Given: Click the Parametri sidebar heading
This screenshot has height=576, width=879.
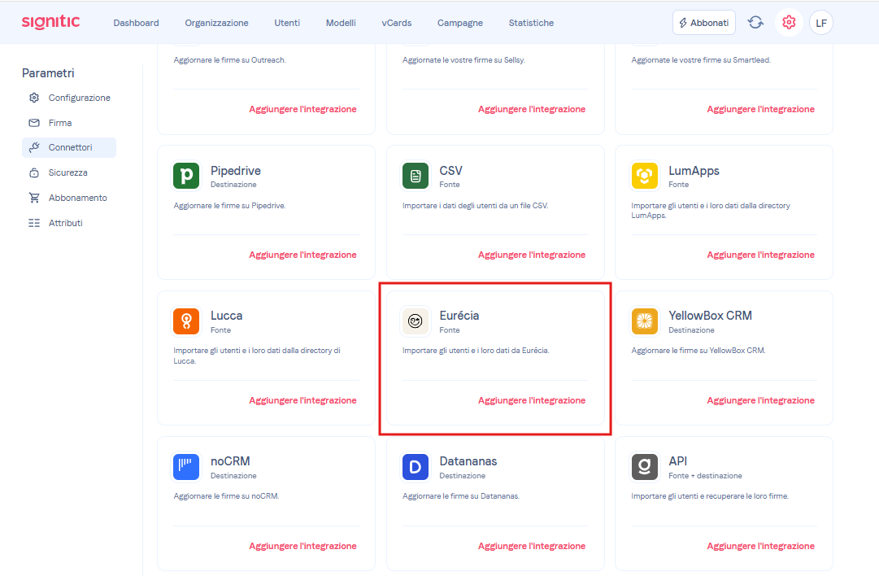Looking at the screenshot, I should point(48,73).
